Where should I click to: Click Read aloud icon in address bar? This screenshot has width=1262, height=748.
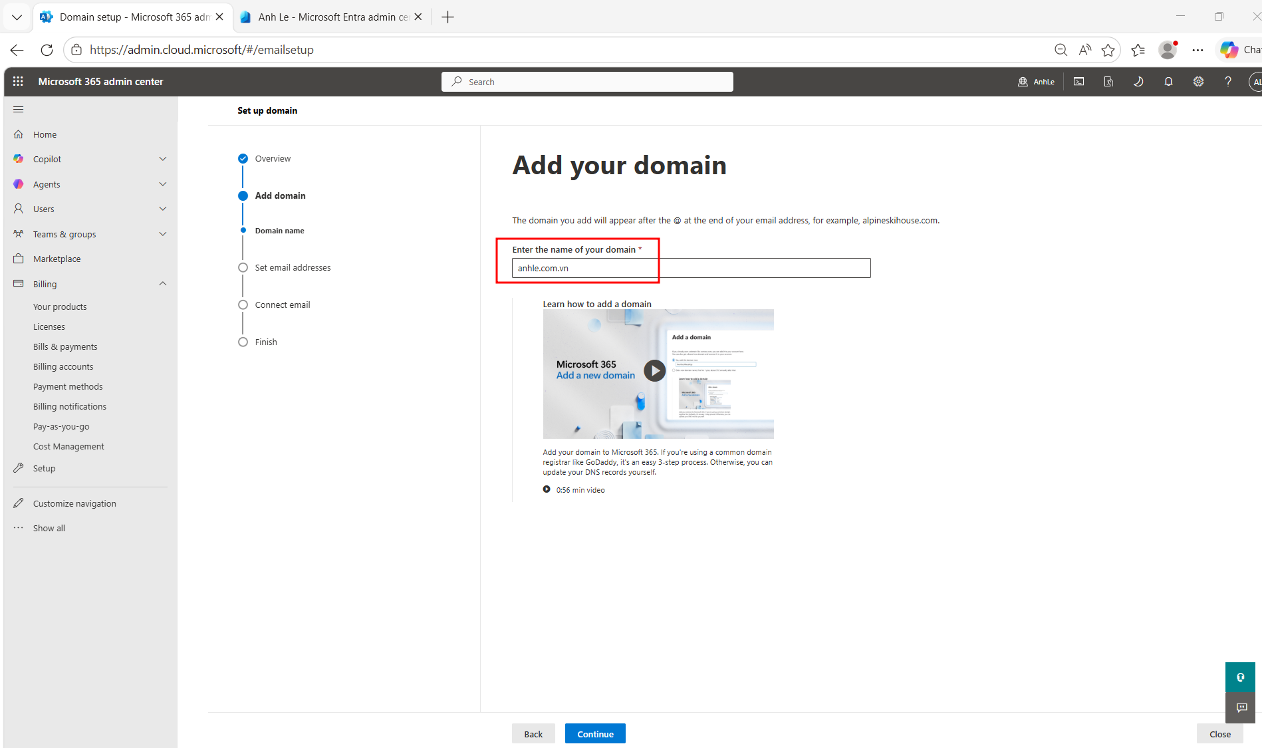1085,50
